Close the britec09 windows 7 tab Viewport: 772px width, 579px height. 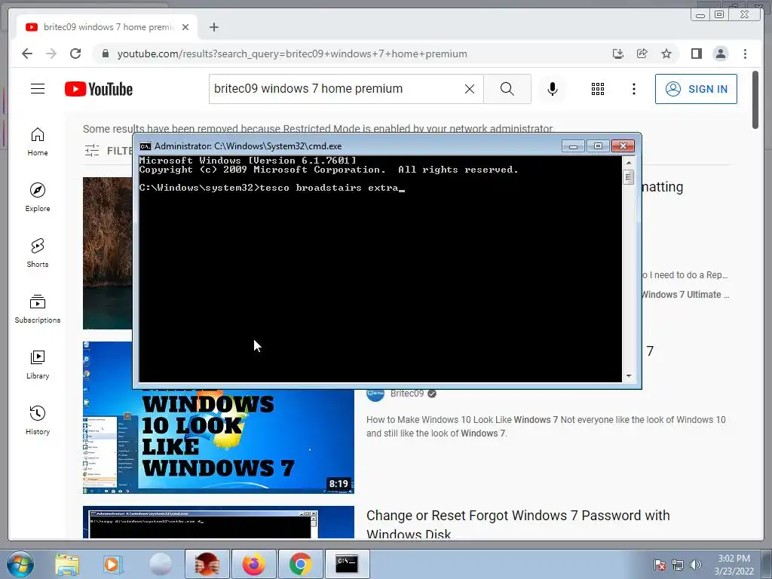coord(185,27)
